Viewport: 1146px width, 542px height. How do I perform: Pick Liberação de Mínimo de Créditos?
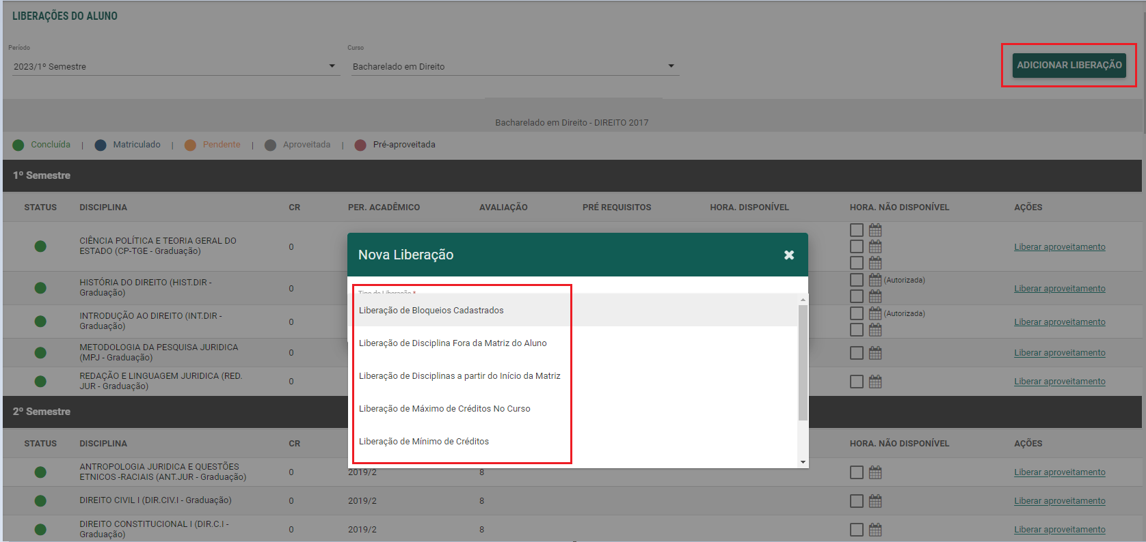[573, 441]
